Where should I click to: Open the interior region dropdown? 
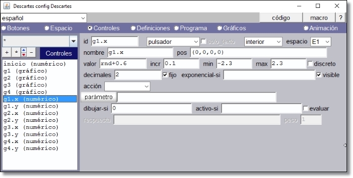click(263, 42)
